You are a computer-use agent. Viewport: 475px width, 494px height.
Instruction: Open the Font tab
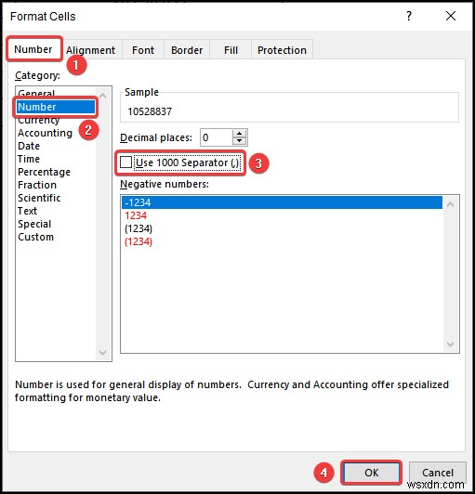coord(143,50)
